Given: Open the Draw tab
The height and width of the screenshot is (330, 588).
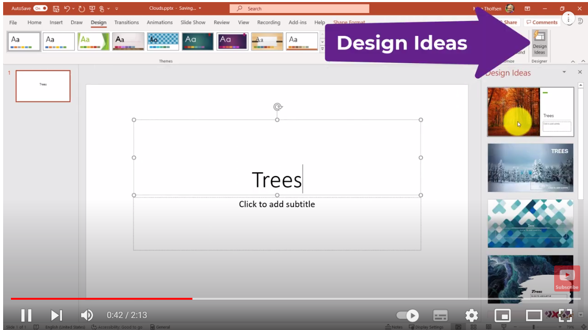Looking at the screenshot, I should [76, 22].
